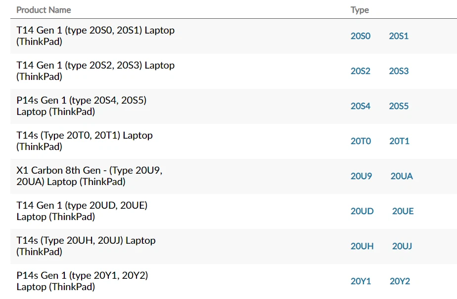The width and height of the screenshot is (457, 299).
Task: Select the 20UE type link
Action: [403, 211]
